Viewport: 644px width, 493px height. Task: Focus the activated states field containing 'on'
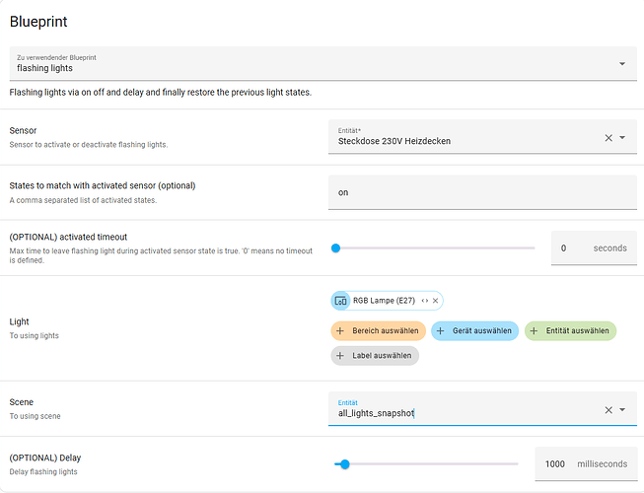pos(481,192)
